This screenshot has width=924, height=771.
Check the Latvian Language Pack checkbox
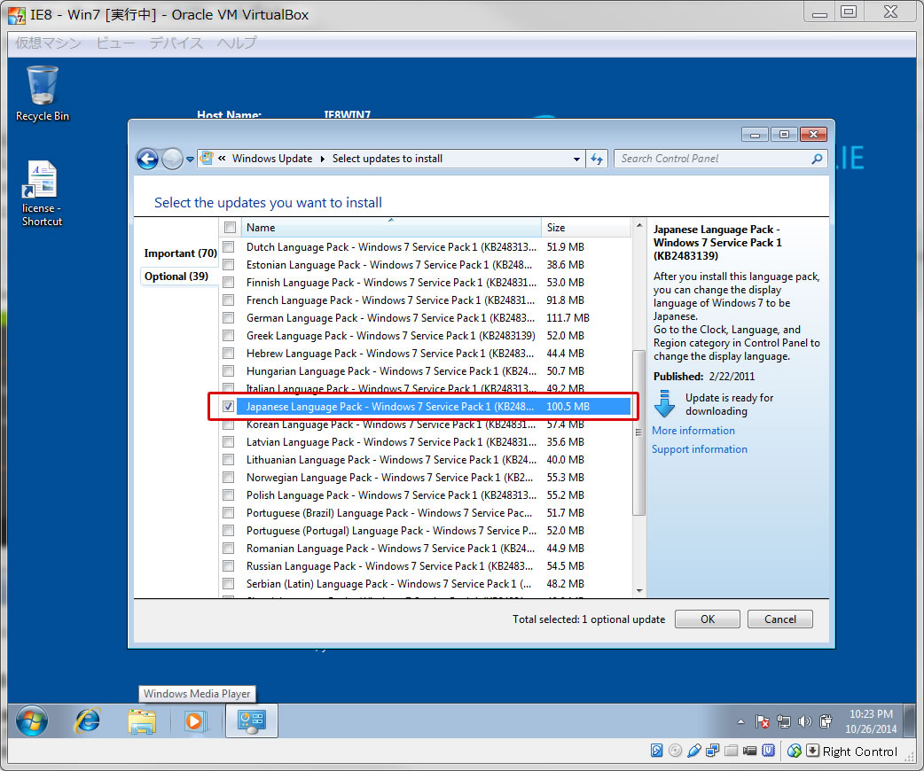228,441
